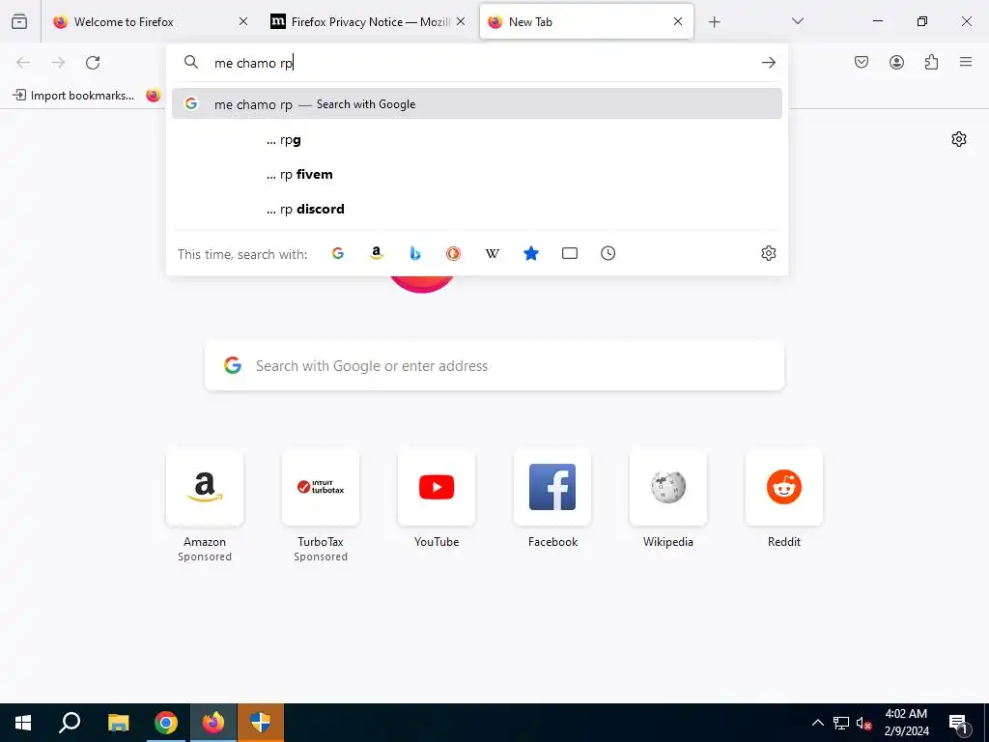Viewport: 989px width, 742px height.
Task: Open the Extensions menu
Action: (931, 62)
